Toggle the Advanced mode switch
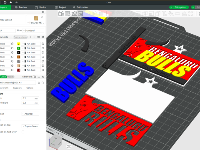Viewport: 200px width, 150px height. (x=34, y=77)
